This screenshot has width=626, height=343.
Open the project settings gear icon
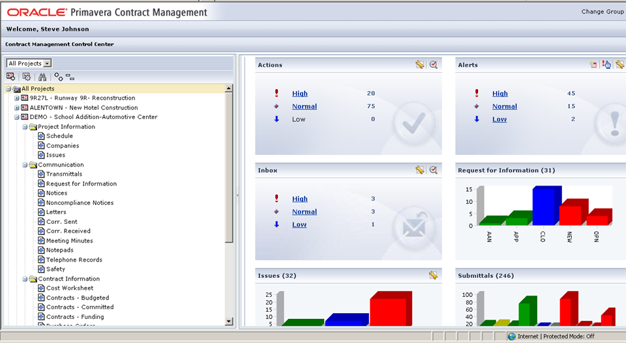pyautogui.click(x=27, y=76)
